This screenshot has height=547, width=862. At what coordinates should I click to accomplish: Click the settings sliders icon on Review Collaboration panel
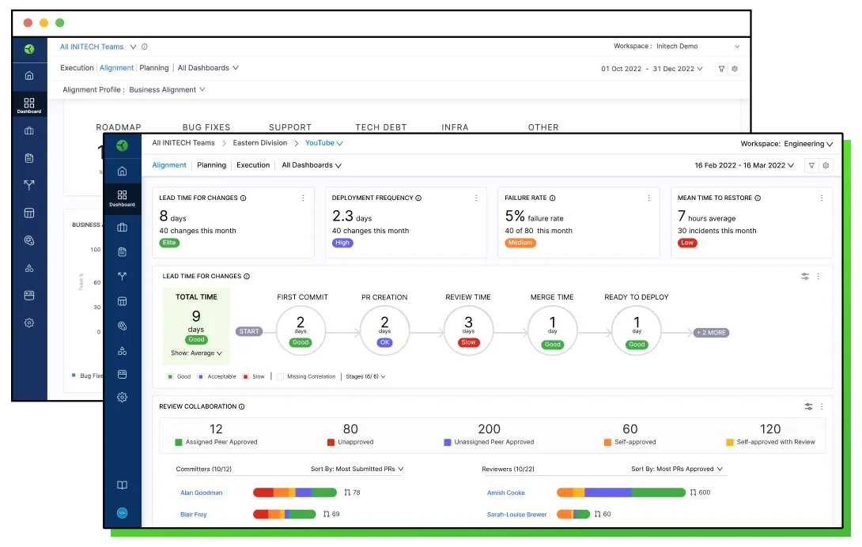(x=808, y=406)
